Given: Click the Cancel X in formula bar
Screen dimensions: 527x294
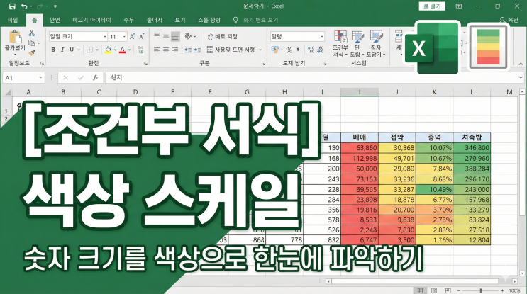Looking at the screenshot, I should (65, 77).
